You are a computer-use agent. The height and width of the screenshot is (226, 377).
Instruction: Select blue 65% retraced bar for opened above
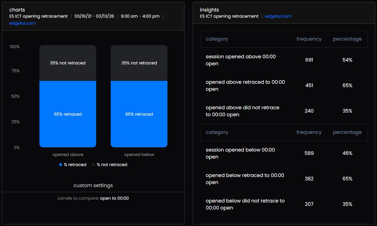click(68, 114)
